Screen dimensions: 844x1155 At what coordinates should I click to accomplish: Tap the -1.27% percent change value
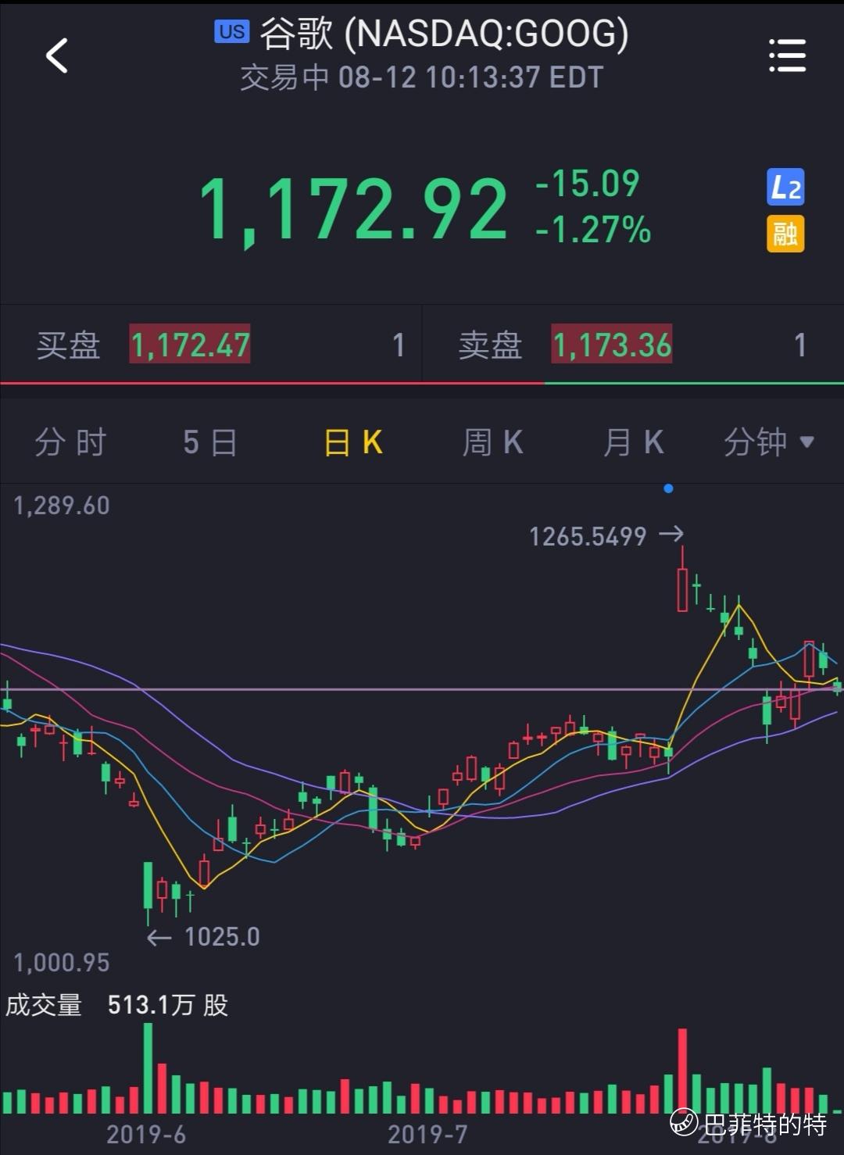tap(593, 230)
